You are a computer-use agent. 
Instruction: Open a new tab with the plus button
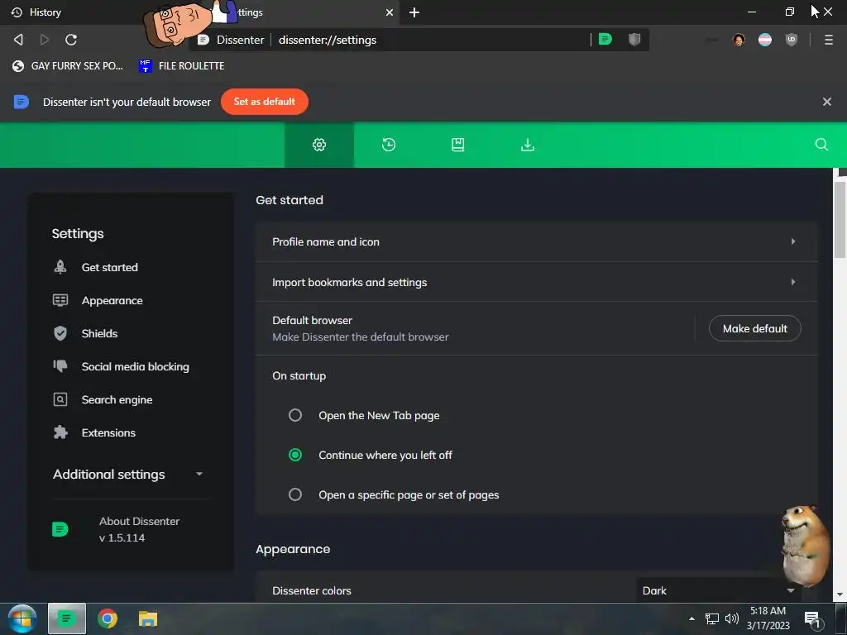coord(414,12)
